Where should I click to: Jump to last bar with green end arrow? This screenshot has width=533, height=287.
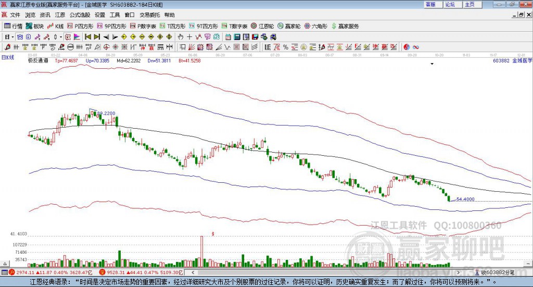(x=97, y=37)
